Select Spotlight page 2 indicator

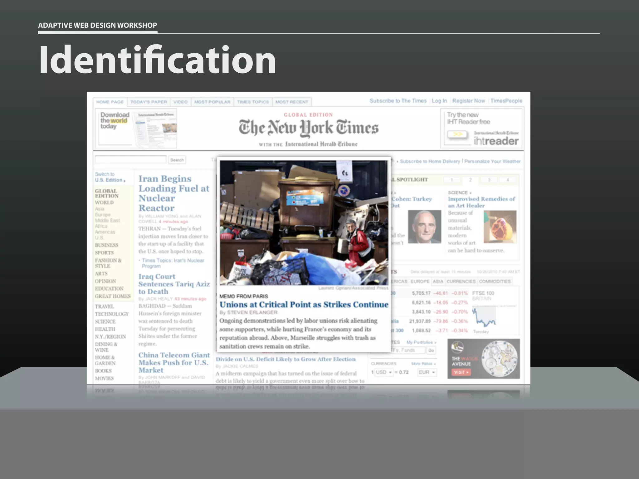click(470, 180)
